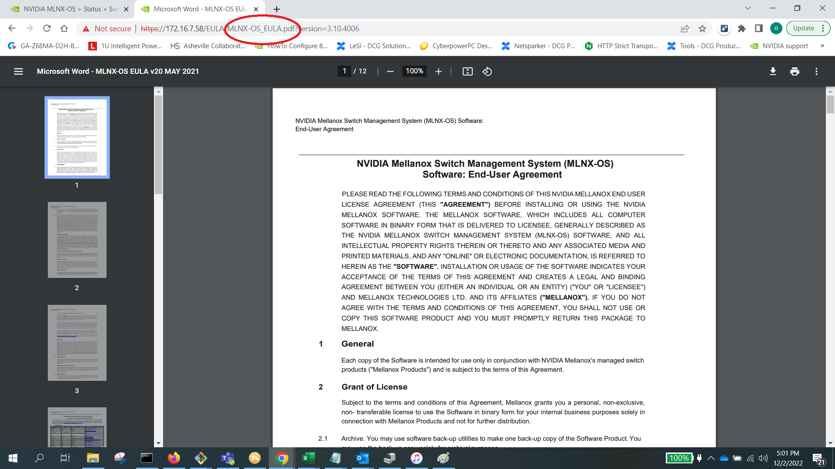
Task: Click the document vertical scrollbar
Action: click(830, 104)
